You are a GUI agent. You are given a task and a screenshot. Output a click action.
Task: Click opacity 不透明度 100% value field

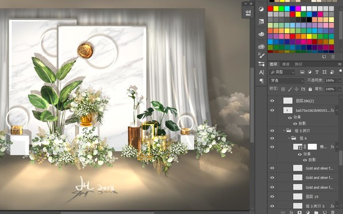331,81
